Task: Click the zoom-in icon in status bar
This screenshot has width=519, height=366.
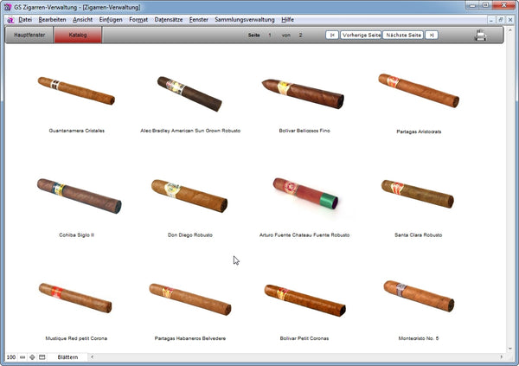Action: point(32,357)
